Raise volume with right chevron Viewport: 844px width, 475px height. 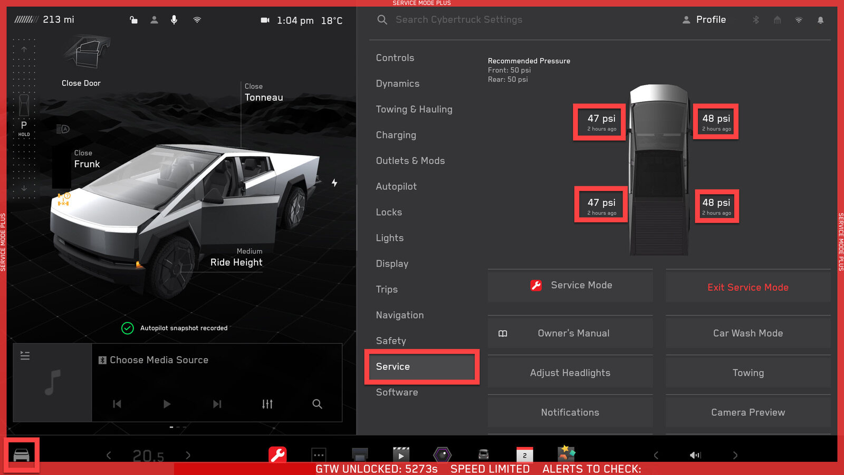pos(735,455)
